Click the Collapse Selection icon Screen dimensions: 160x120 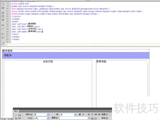(x=3, y=16)
